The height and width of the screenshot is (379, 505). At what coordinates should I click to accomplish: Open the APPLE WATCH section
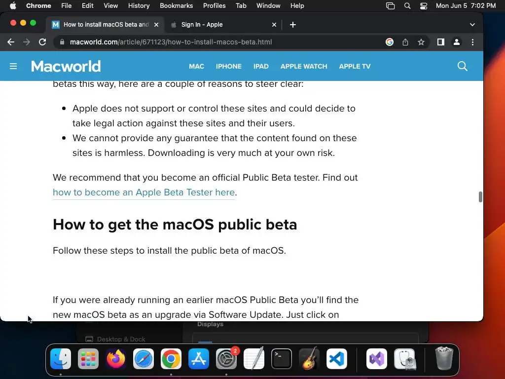pyautogui.click(x=304, y=66)
